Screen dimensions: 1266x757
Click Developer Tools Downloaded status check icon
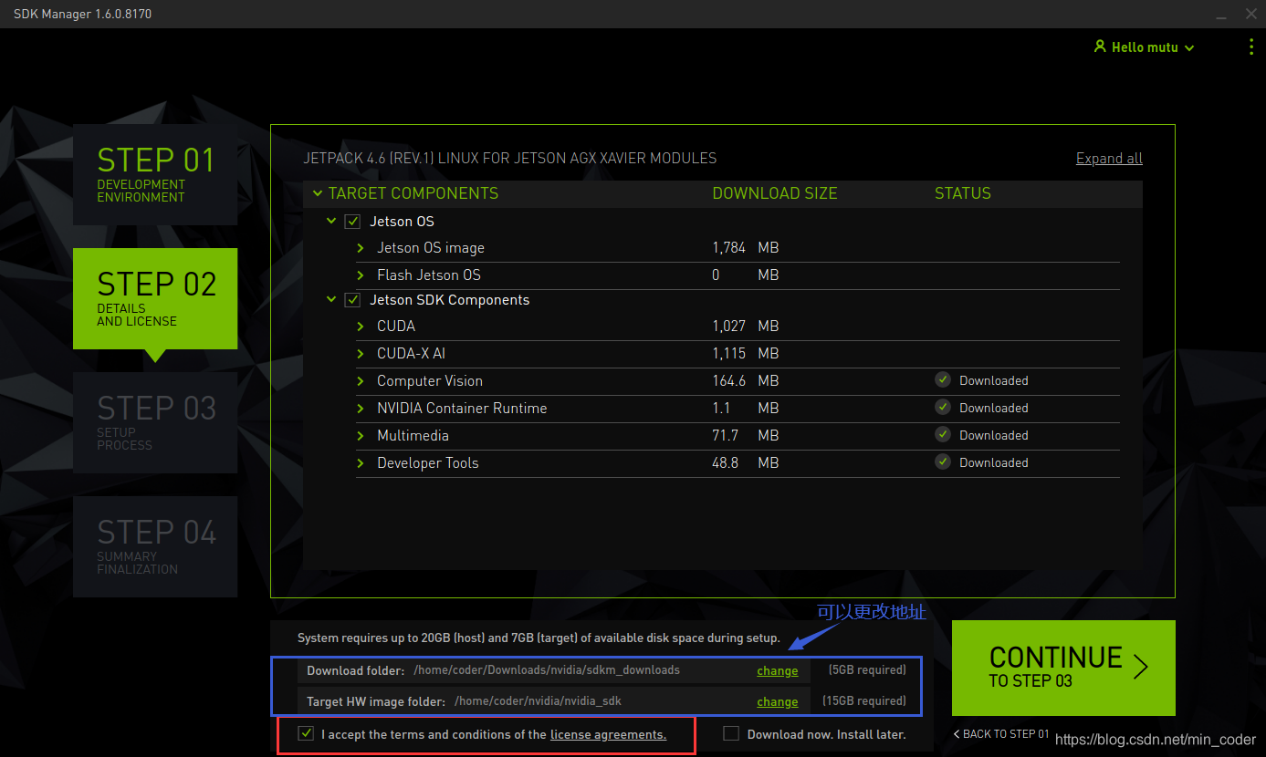(x=943, y=462)
